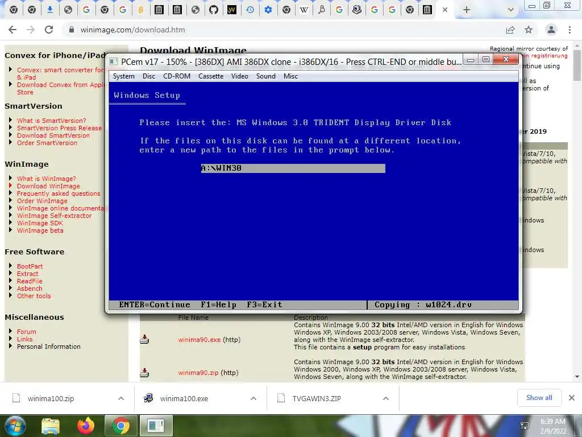
Task: Click the PCem title bar icon
Action: pos(114,61)
